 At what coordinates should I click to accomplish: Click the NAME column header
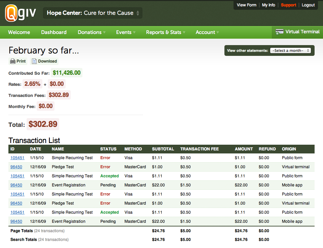pos(58,149)
